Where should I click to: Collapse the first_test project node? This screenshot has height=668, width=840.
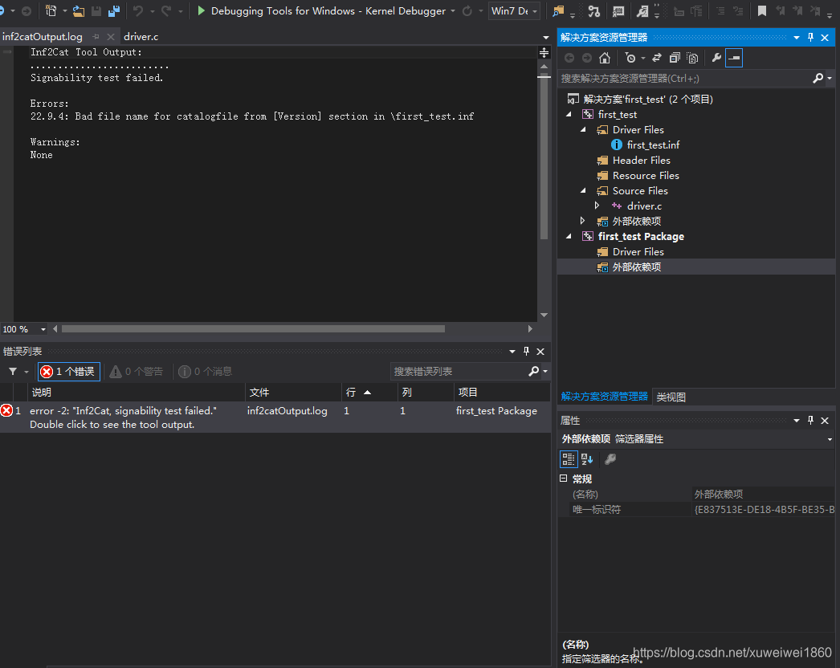pos(569,114)
